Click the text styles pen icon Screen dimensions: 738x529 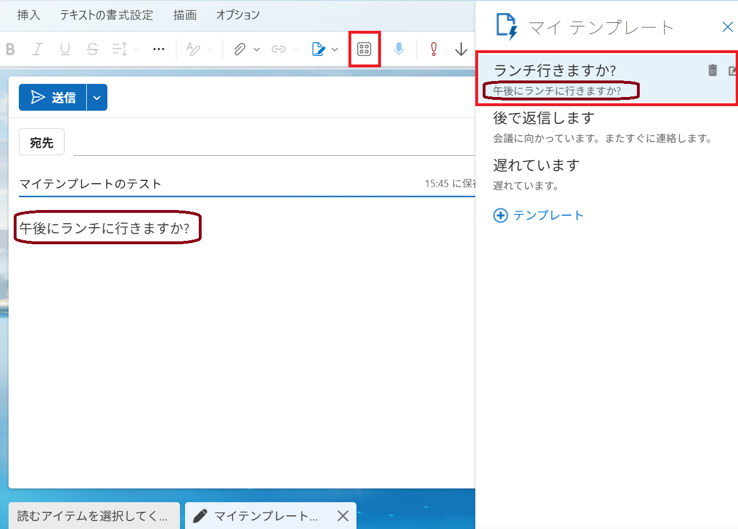pos(194,49)
